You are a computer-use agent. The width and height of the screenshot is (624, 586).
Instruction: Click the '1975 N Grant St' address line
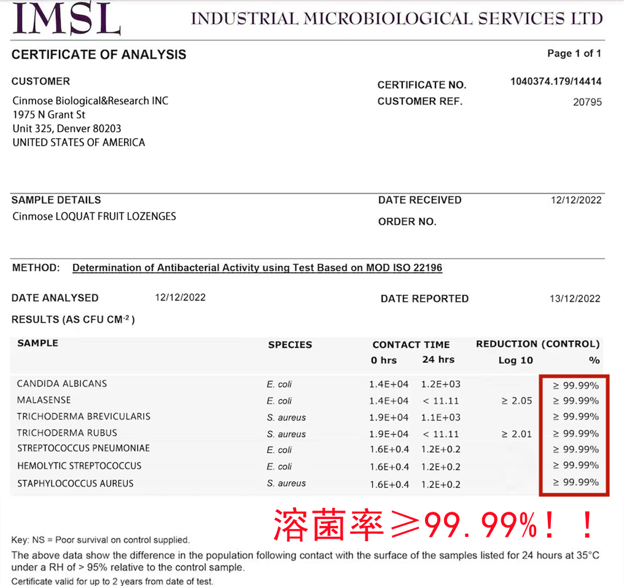pyautogui.click(x=49, y=115)
